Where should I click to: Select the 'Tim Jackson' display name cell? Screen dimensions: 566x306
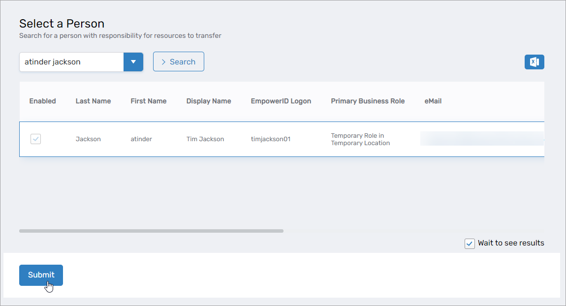[205, 139]
